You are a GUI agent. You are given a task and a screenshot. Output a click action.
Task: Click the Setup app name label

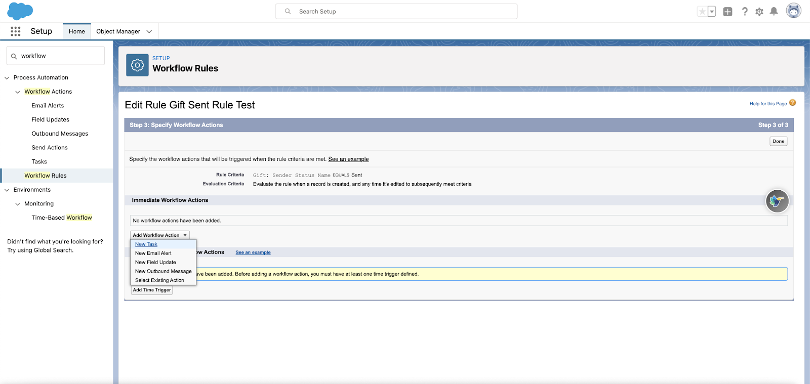coord(42,31)
